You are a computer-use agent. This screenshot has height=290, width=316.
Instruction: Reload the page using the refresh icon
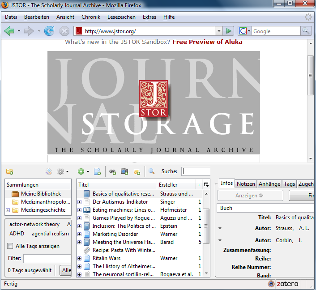[49, 31]
